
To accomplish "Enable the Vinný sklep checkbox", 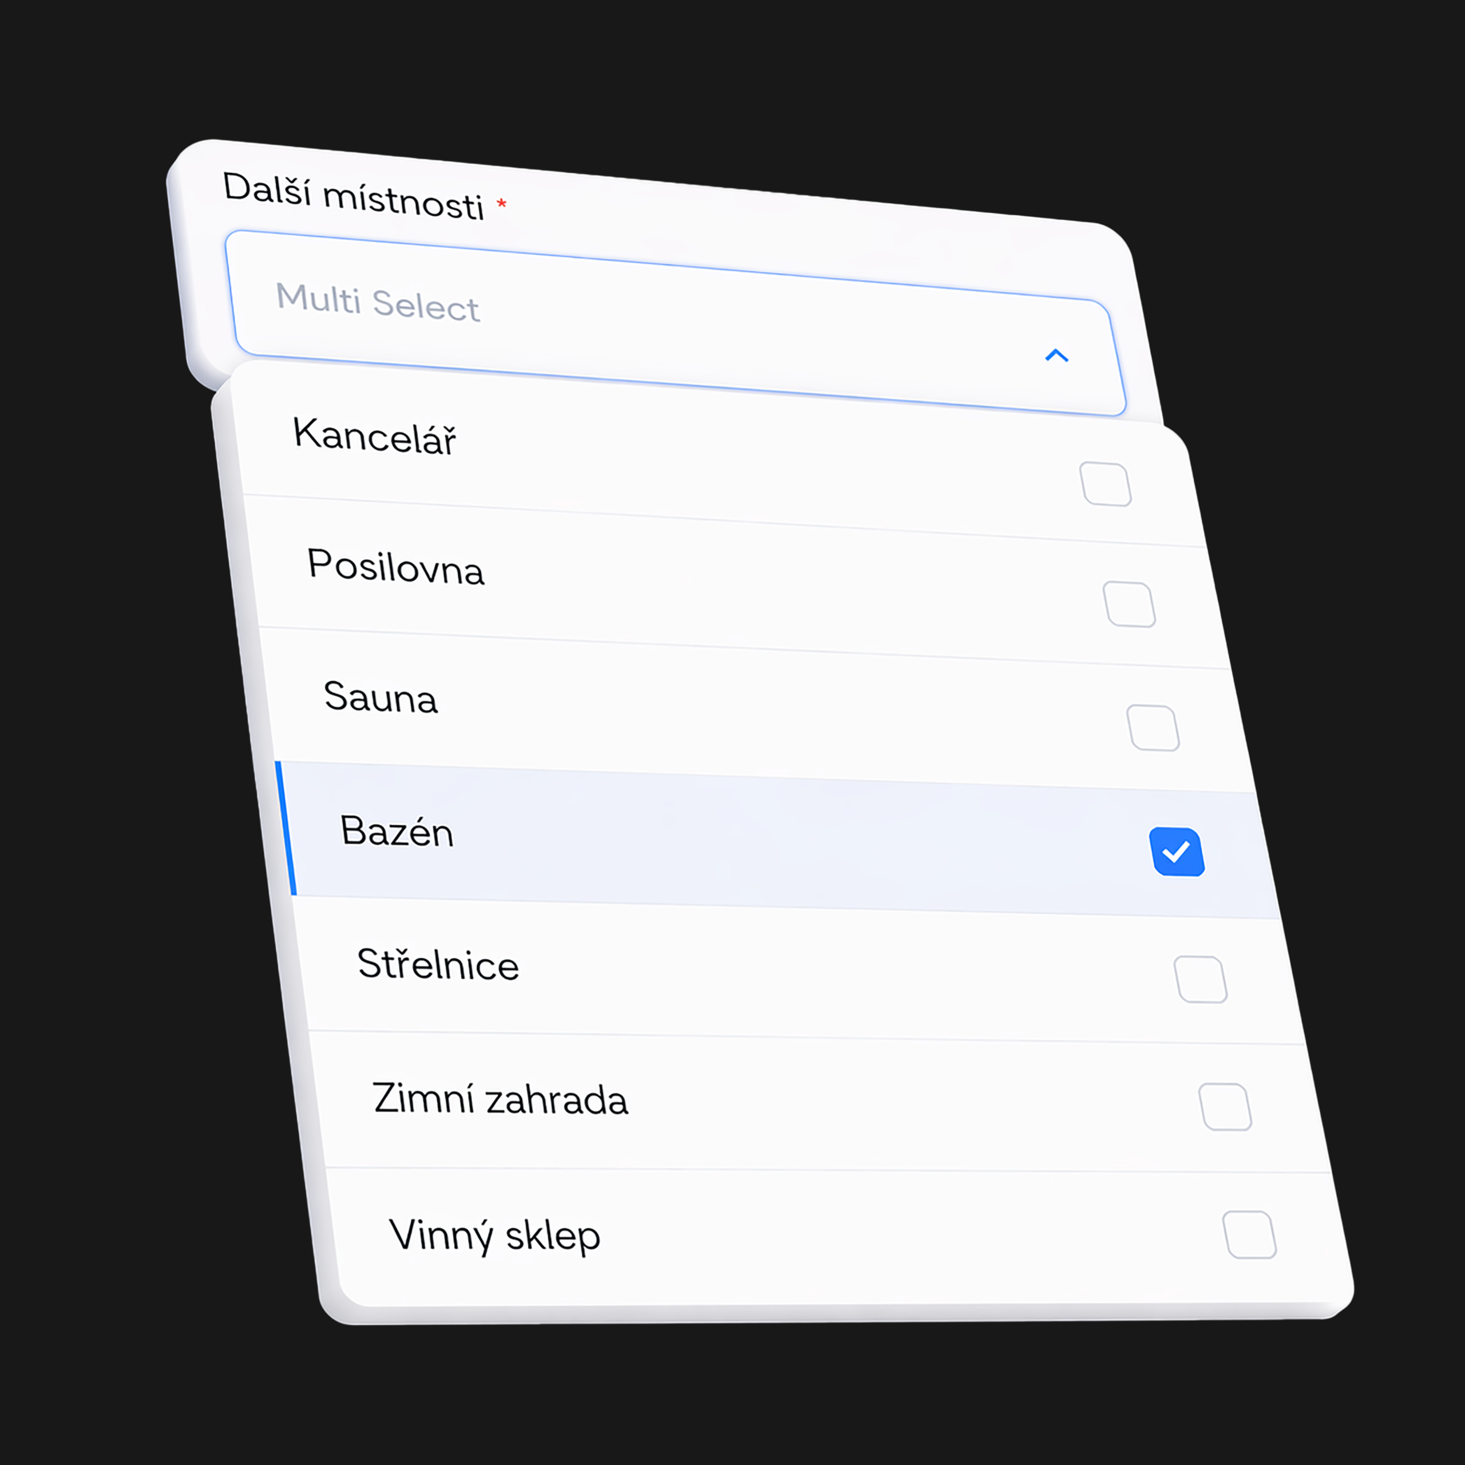I will [1250, 1236].
